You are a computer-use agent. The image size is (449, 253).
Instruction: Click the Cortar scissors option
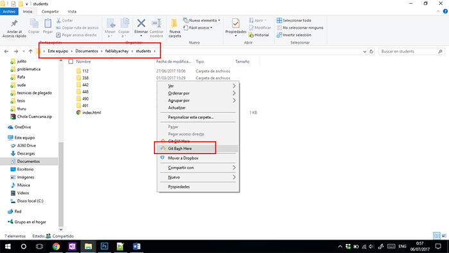tap(64, 21)
